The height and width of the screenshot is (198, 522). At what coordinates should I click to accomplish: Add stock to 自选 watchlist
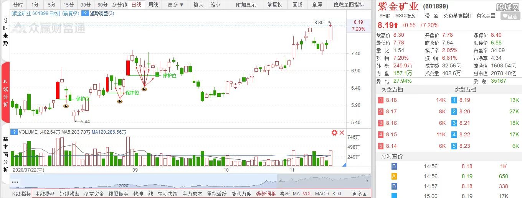509,16
